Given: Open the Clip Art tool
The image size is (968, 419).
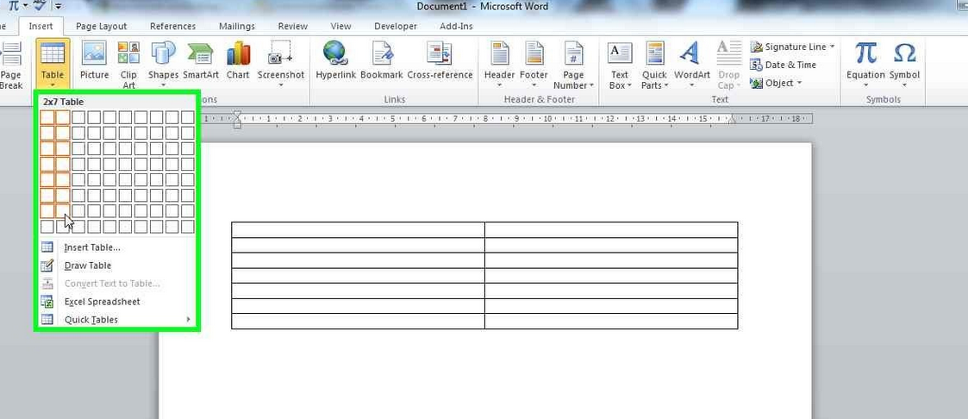Looking at the screenshot, I should click(128, 55).
